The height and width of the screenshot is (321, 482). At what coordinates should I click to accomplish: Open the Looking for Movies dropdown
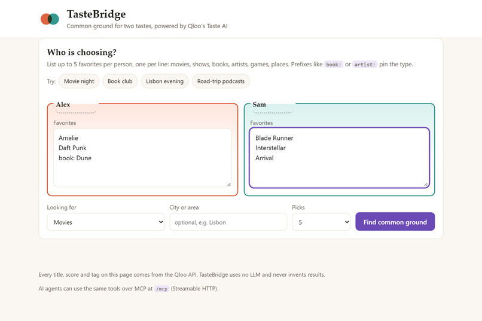click(x=106, y=222)
